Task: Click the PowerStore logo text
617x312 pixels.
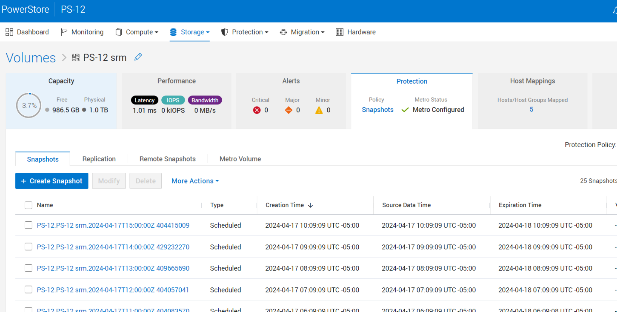Action: click(25, 9)
